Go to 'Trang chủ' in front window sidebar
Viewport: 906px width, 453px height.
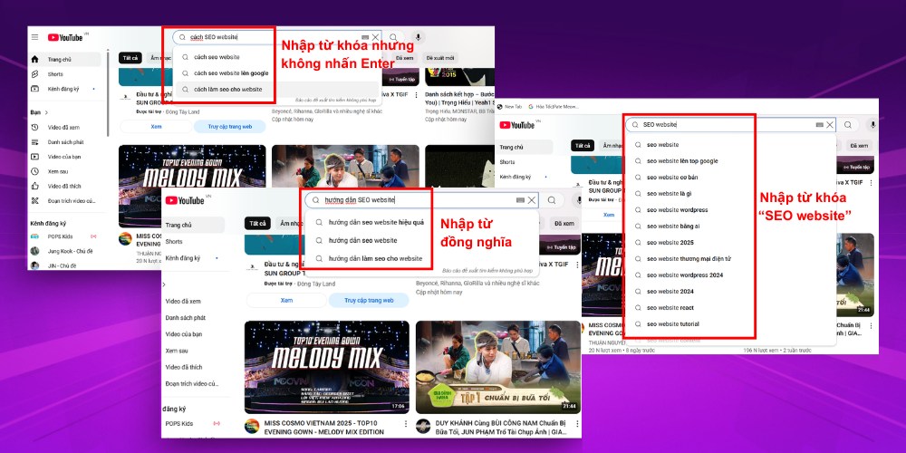(194, 225)
